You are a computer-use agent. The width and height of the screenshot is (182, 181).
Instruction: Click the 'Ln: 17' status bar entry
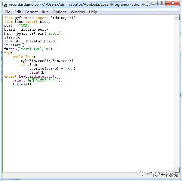pos(158,176)
